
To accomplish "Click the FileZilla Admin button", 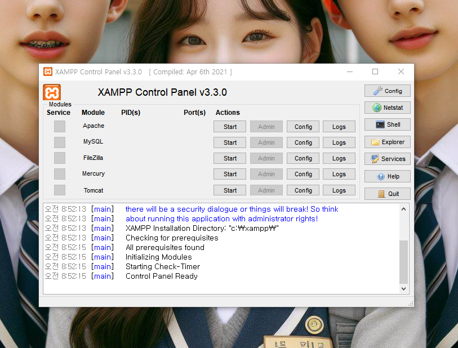I will click(266, 158).
